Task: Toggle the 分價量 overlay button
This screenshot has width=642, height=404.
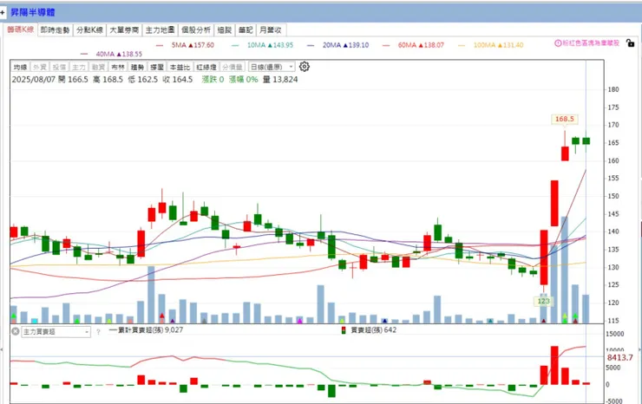Action: point(233,67)
